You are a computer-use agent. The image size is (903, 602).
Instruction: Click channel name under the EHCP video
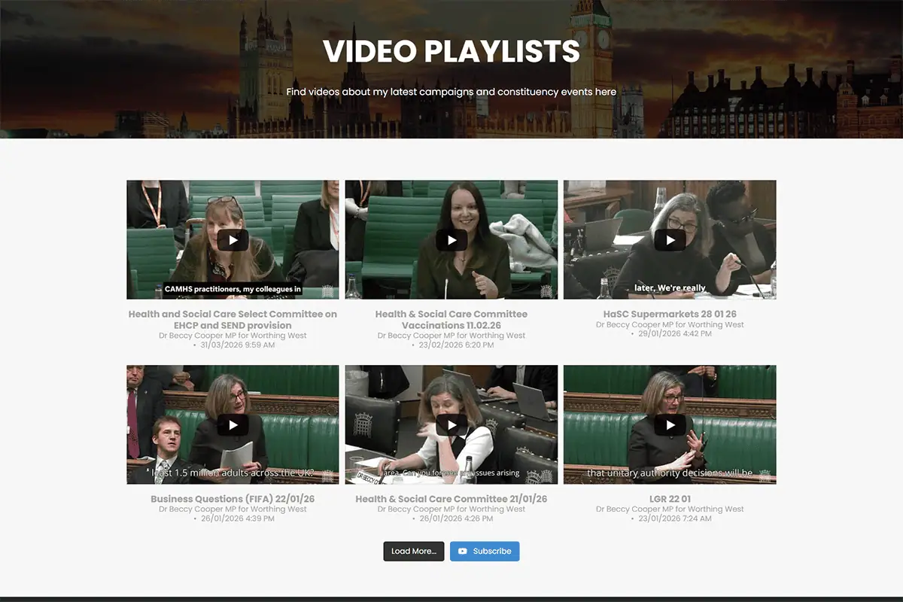click(233, 336)
